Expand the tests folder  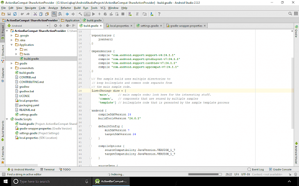pyautogui.click(x=16, y=54)
